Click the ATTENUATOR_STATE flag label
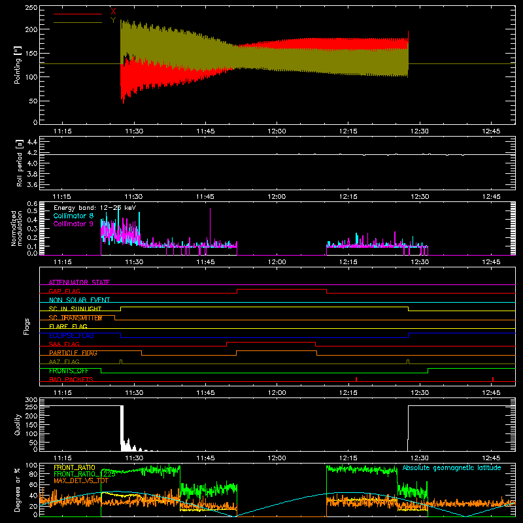Screen dimensions: 523x523 [79, 282]
